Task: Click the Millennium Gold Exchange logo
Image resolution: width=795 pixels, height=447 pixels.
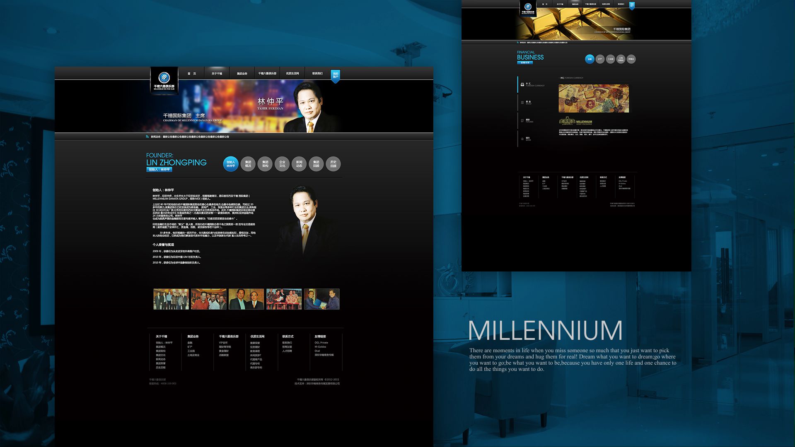Action: coord(576,121)
